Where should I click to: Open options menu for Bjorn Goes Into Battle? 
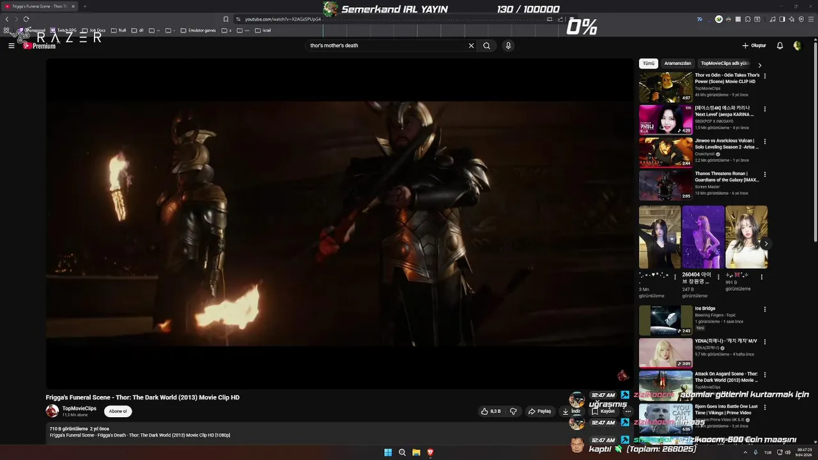pos(765,407)
